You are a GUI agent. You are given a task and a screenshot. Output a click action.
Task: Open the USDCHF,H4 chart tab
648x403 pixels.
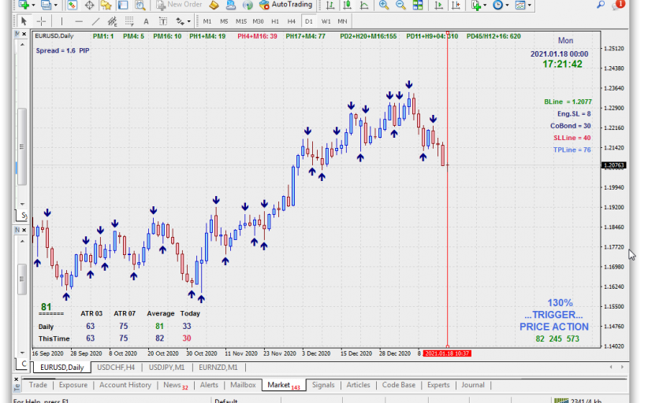pos(116,367)
